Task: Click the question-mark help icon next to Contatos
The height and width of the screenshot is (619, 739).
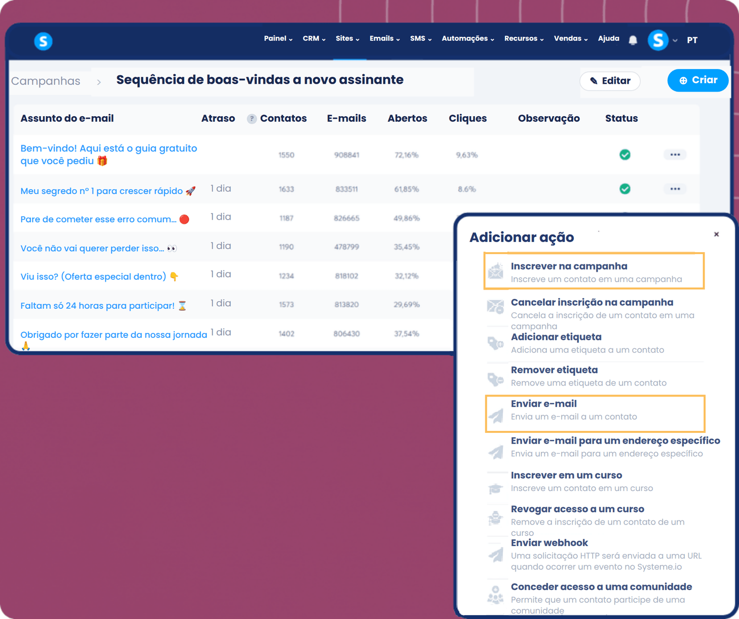Action: (252, 119)
